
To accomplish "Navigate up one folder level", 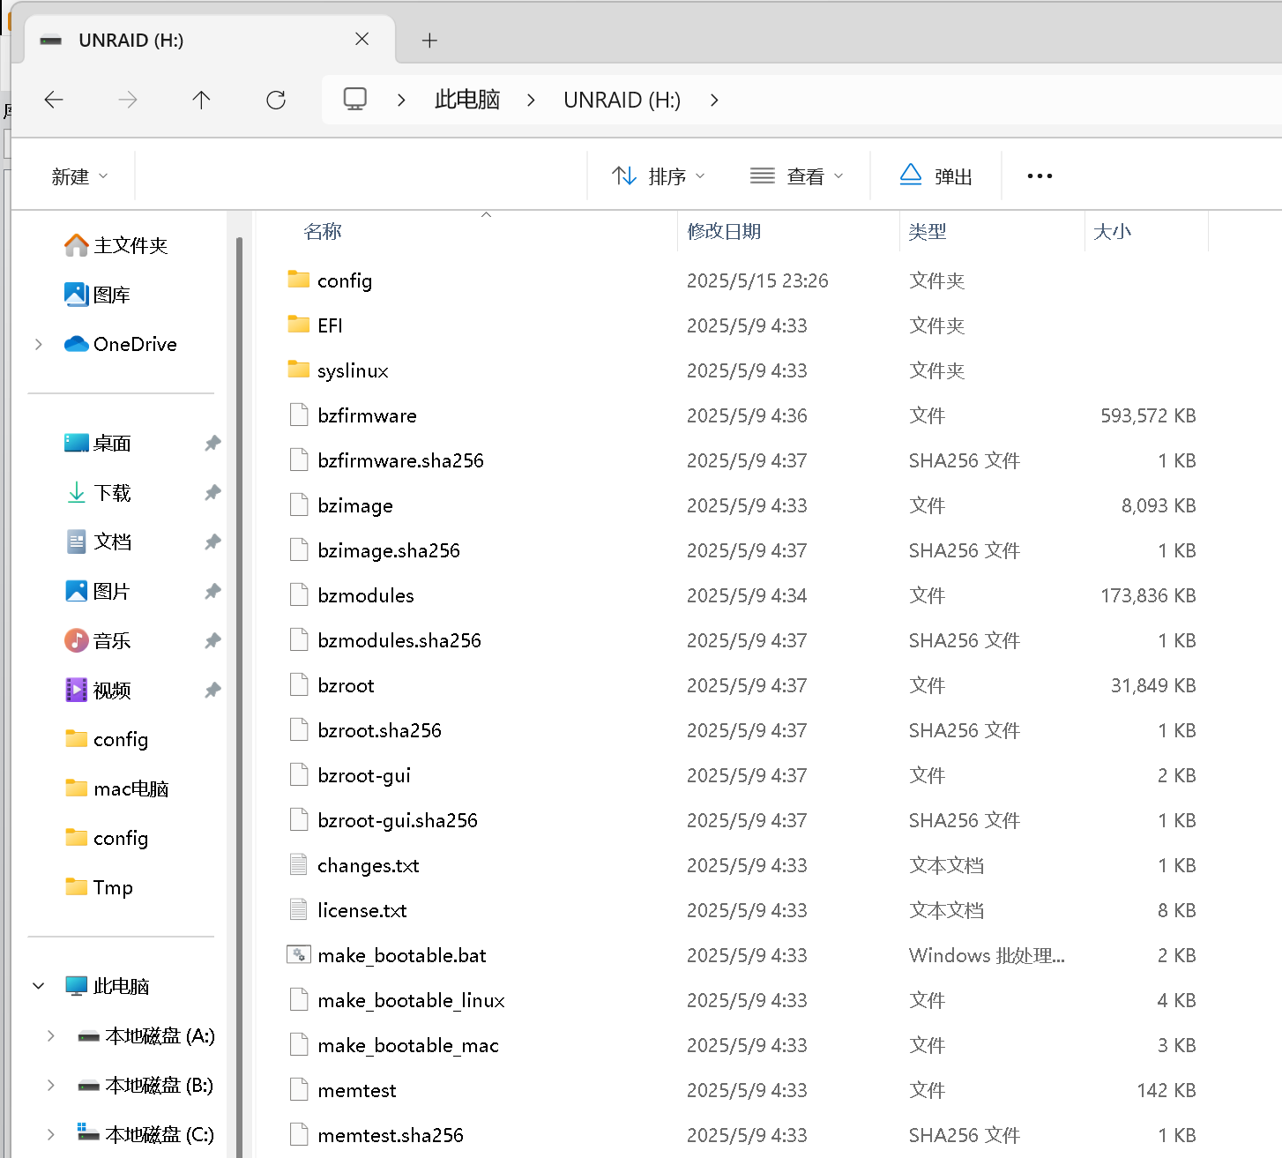I will click(201, 101).
